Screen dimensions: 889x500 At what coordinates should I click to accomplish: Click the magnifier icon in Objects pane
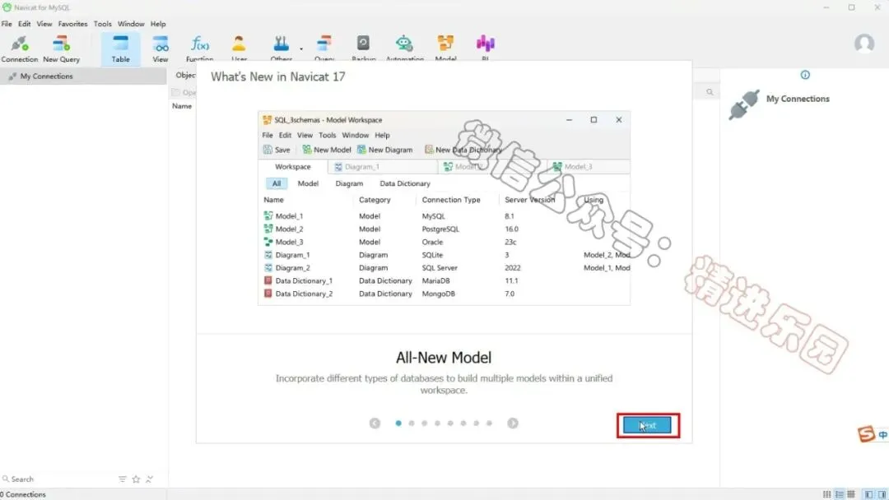[710, 92]
